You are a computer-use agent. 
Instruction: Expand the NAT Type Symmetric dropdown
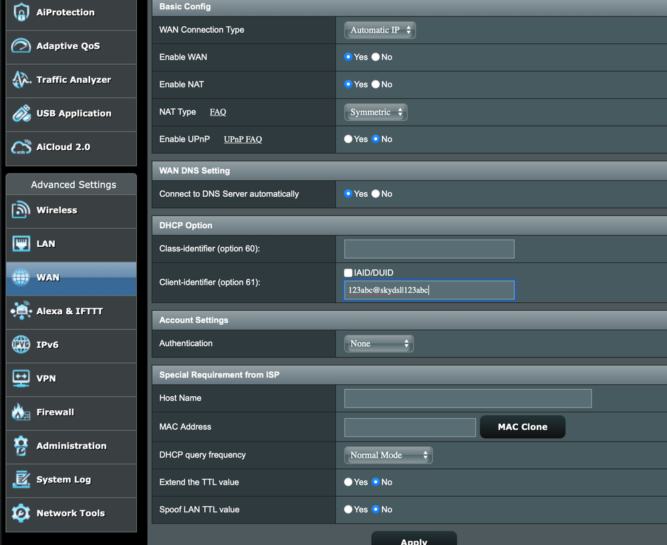tap(376, 112)
